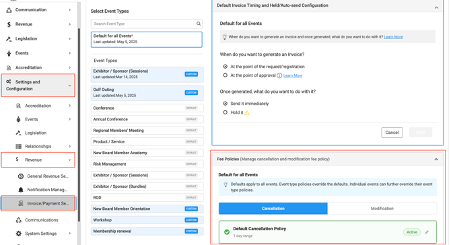
Task: Select Regional Members' Meeting row
Action: point(147,131)
